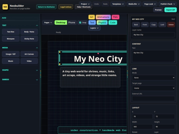Click Return to Aletheion button
The image size is (179, 134).
coord(46,7)
